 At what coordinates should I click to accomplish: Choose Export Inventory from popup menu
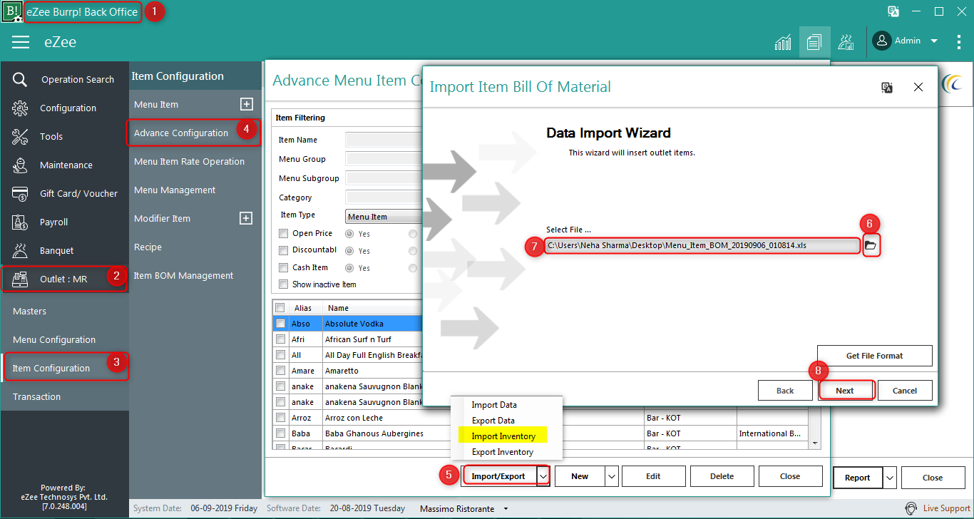tap(503, 452)
